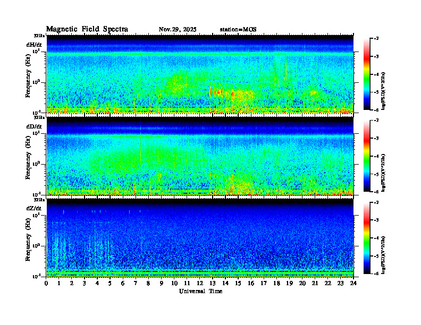Click hour tick "13" on the time axis
The height and width of the screenshot is (325, 421).
(x=213, y=284)
